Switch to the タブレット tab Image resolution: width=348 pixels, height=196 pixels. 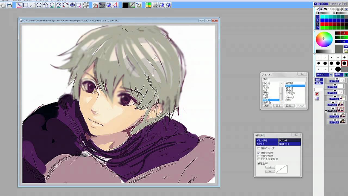pos(290,140)
